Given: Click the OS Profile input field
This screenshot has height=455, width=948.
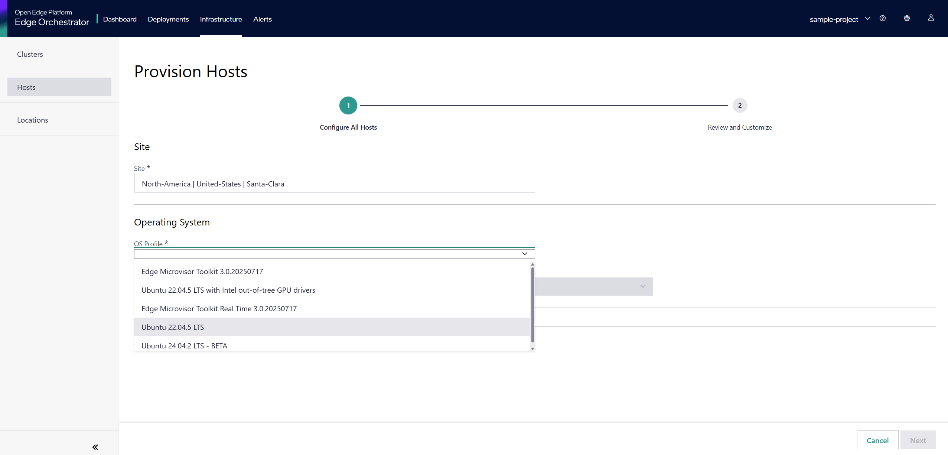Looking at the screenshot, I should click(x=334, y=254).
